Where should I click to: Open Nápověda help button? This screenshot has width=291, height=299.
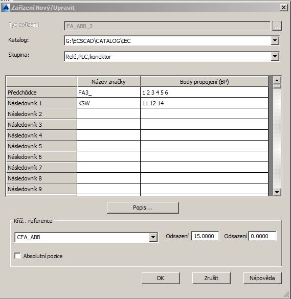tap(262, 278)
